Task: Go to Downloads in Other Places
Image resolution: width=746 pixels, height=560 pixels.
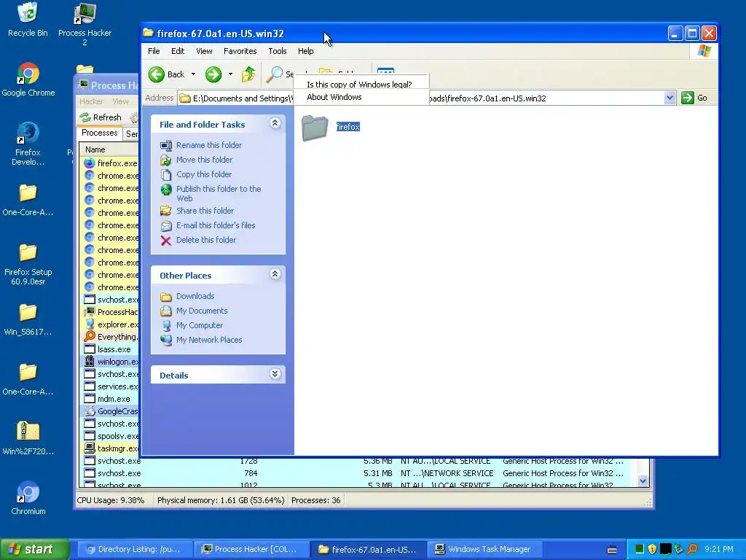Action: tap(195, 296)
